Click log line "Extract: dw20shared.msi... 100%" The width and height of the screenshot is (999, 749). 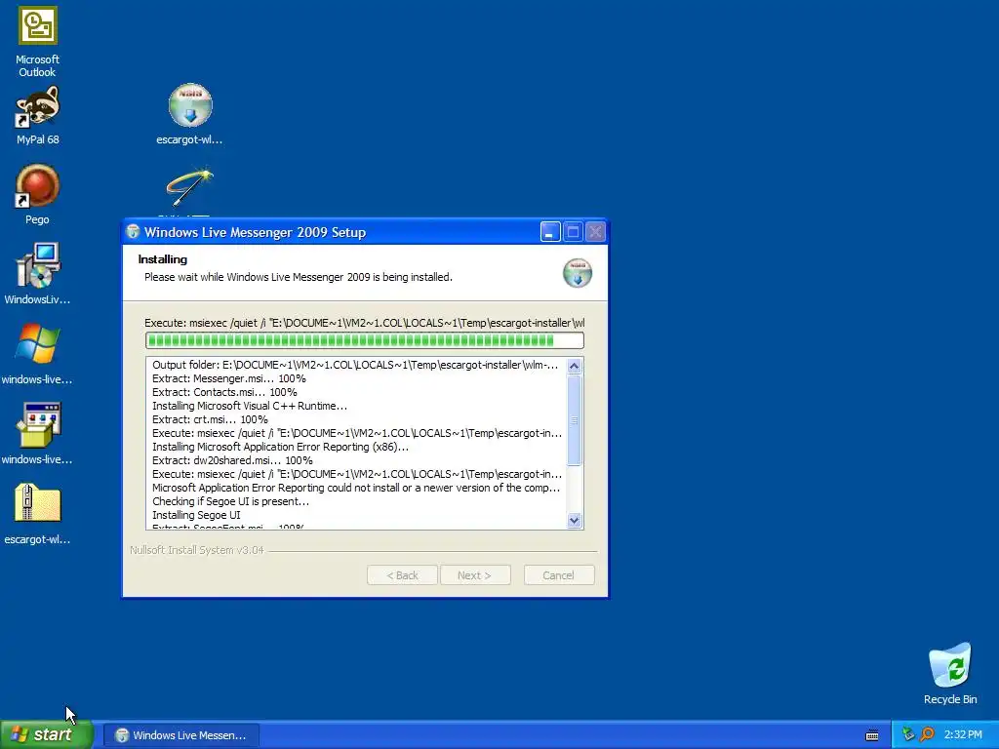click(232, 460)
